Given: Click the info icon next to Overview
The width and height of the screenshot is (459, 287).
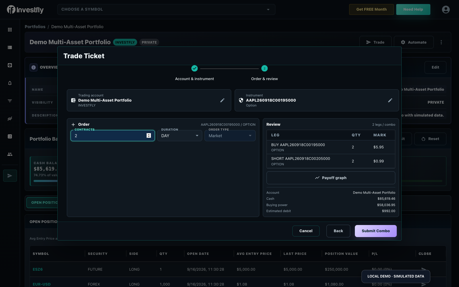Looking at the screenshot, I should tap(34, 67).
